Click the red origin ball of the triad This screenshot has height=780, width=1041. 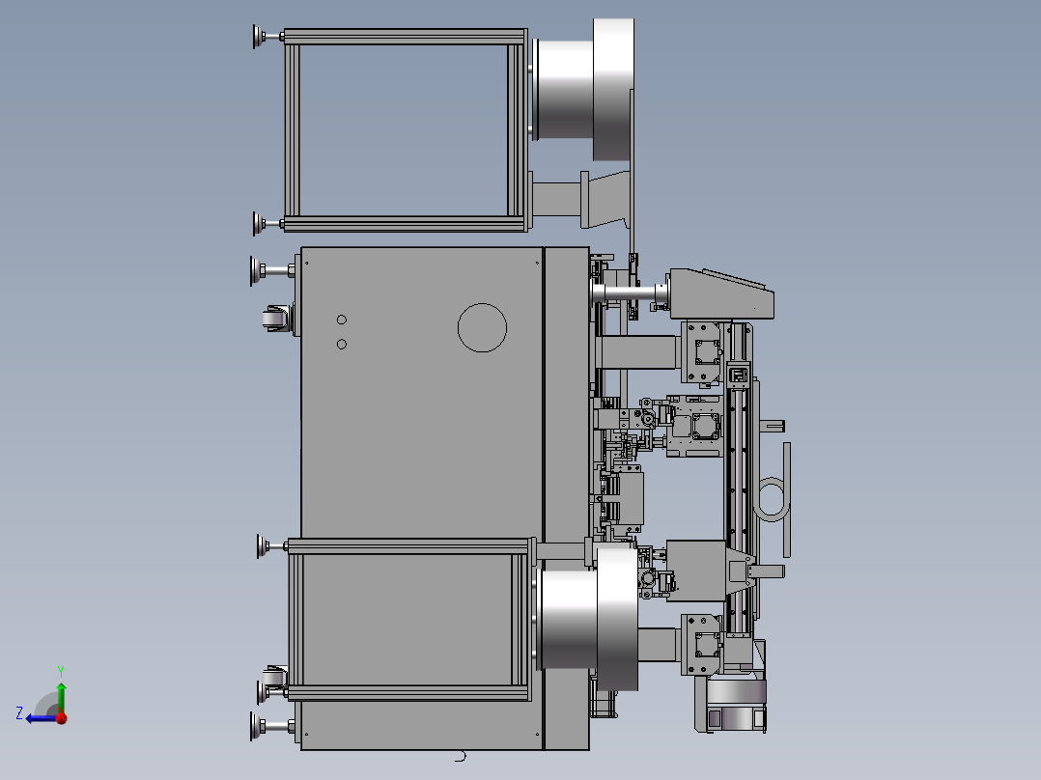pos(62,718)
